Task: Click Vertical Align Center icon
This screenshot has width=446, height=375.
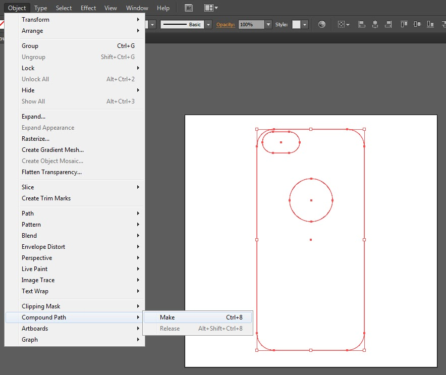Action: [x=417, y=24]
